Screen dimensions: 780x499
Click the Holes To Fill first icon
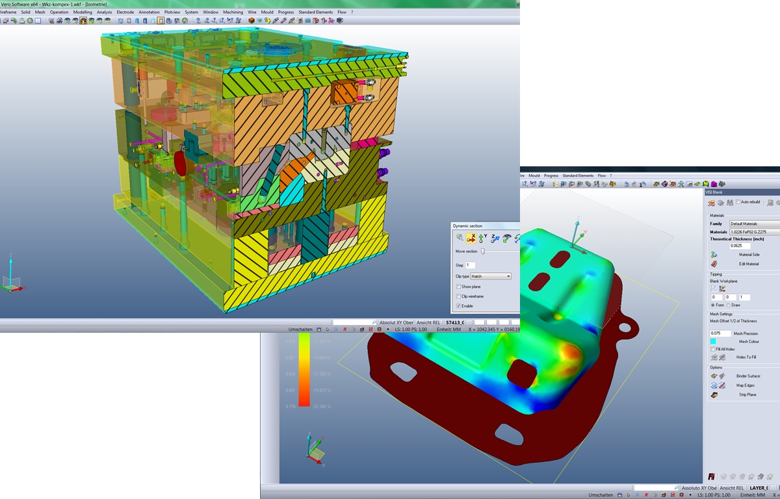coord(714,357)
